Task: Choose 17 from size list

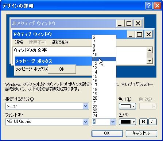Action: 104,85
